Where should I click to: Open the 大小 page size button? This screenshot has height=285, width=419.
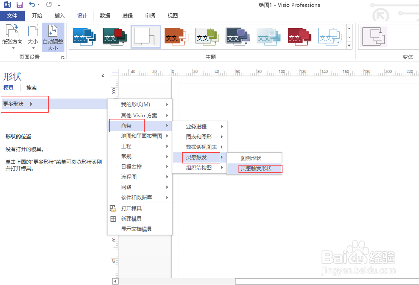pyautogui.click(x=33, y=37)
